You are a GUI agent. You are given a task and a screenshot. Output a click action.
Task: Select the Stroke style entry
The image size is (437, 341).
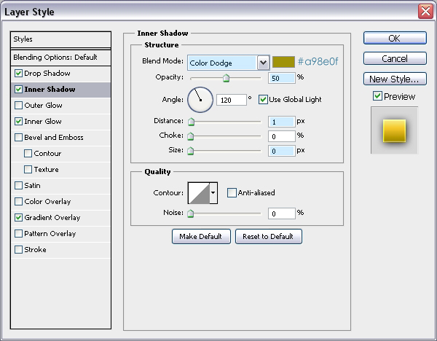coord(35,250)
